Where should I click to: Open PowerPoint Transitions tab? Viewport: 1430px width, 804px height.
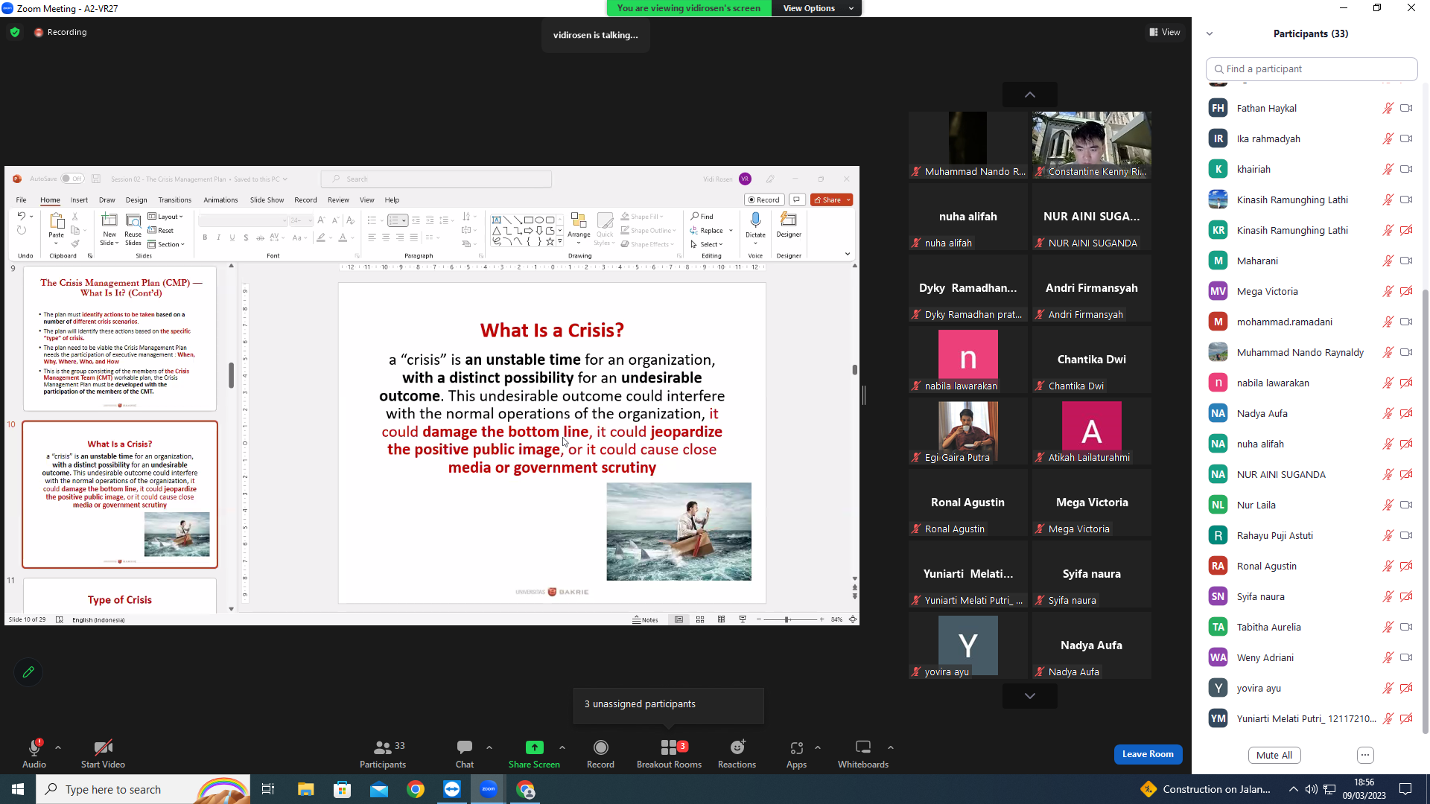(x=175, y=200)
